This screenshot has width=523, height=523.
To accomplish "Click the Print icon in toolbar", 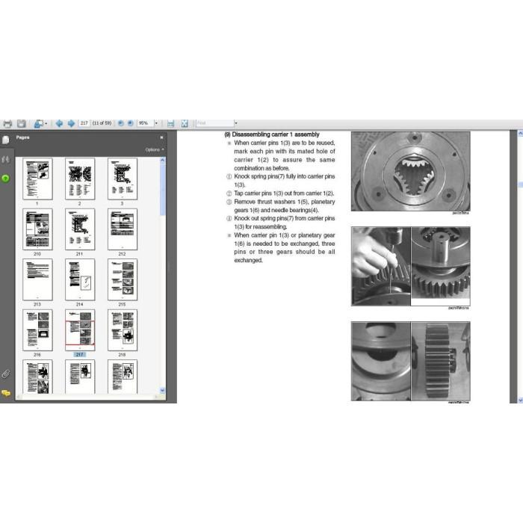I will coord(7,124).
